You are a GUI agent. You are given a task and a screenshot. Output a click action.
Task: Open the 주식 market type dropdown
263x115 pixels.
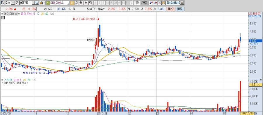[13, 3]
